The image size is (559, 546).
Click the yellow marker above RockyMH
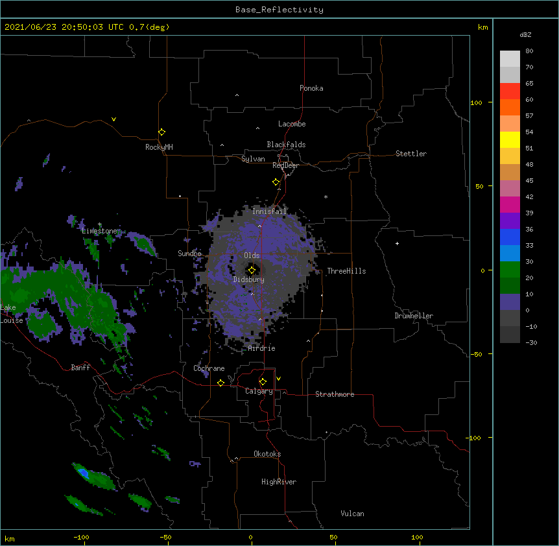tap(161, 132)
